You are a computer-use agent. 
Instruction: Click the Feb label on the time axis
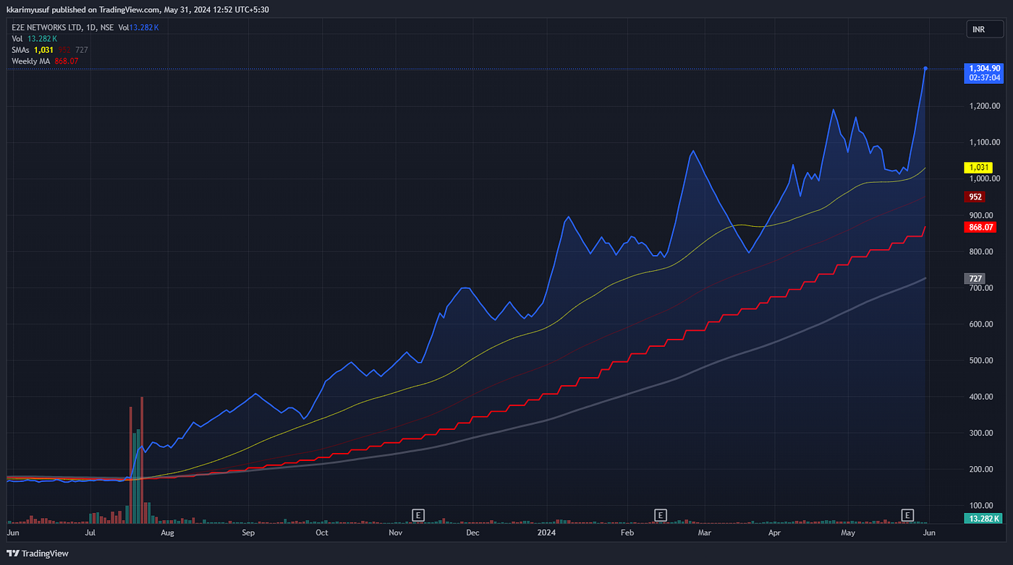click(x=627, y=533)
